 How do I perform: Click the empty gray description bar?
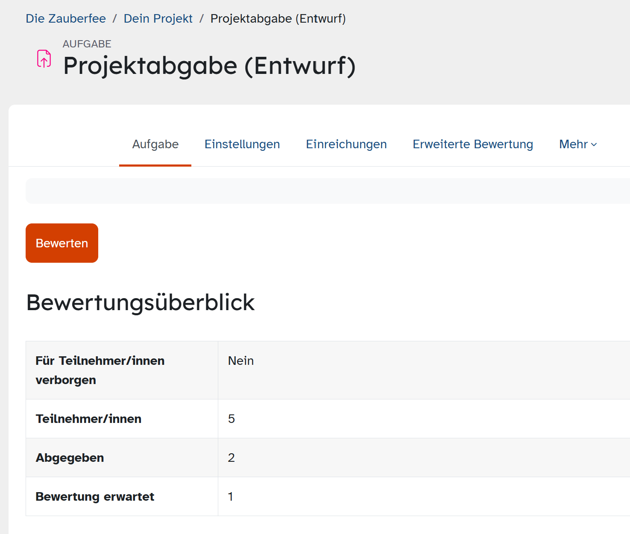328,191
